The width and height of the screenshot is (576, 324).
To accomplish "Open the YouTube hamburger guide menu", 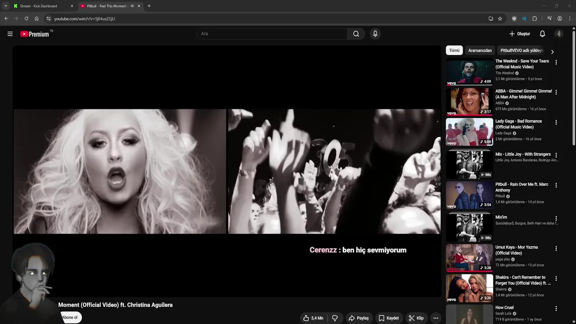I will point(10,34).
